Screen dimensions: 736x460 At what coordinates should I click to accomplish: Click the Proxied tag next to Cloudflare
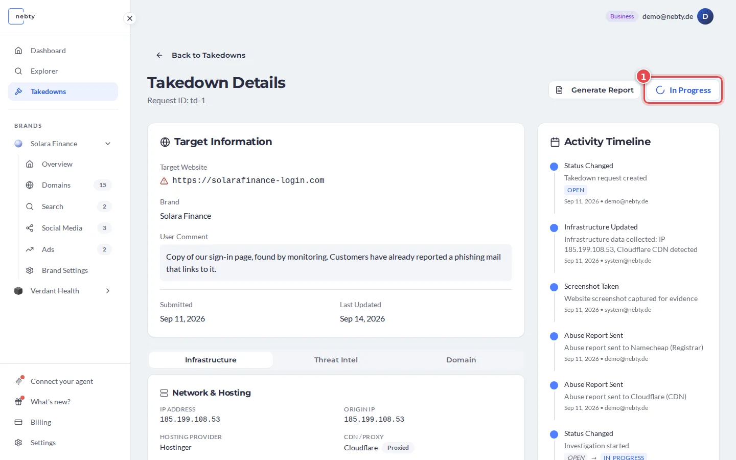398,448
